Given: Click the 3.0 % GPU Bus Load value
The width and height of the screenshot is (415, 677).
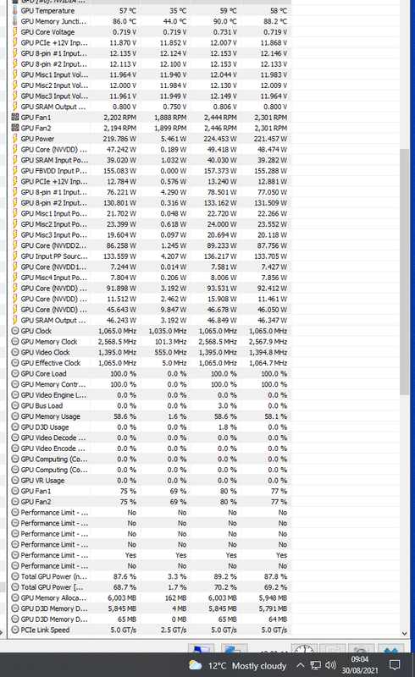Looking at the screenshot, I should pos(227,405).
